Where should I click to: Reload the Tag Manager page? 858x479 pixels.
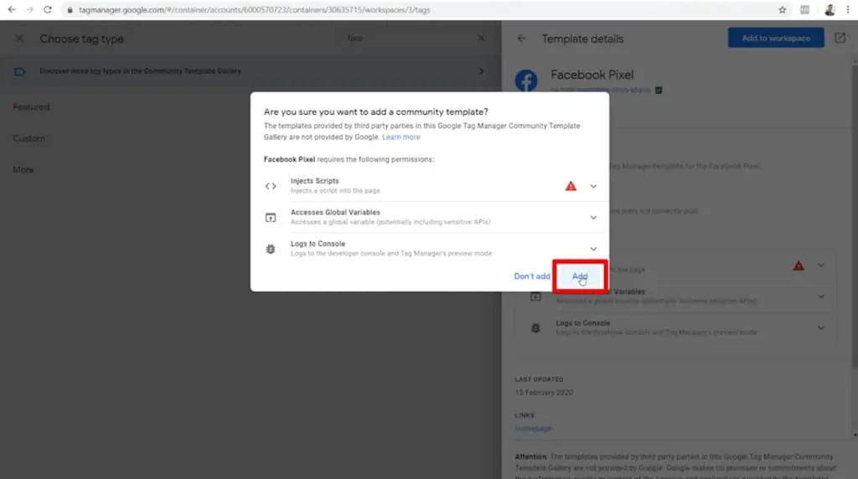pyautogui.click(x=48, y=10)
